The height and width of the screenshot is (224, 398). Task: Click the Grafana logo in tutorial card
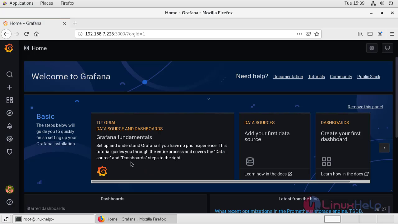click(x=102, y=171)
